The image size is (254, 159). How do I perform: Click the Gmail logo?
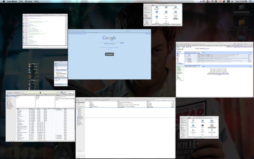coord(180,49)
